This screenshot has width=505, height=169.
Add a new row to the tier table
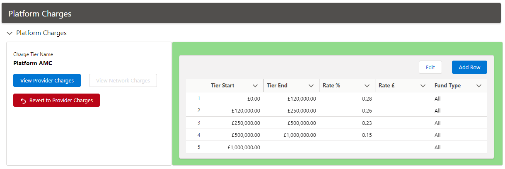click(469, 68)
